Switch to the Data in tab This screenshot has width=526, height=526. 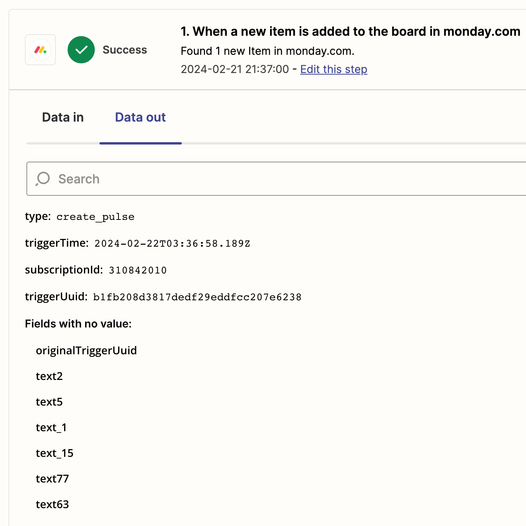coord(63,117)
